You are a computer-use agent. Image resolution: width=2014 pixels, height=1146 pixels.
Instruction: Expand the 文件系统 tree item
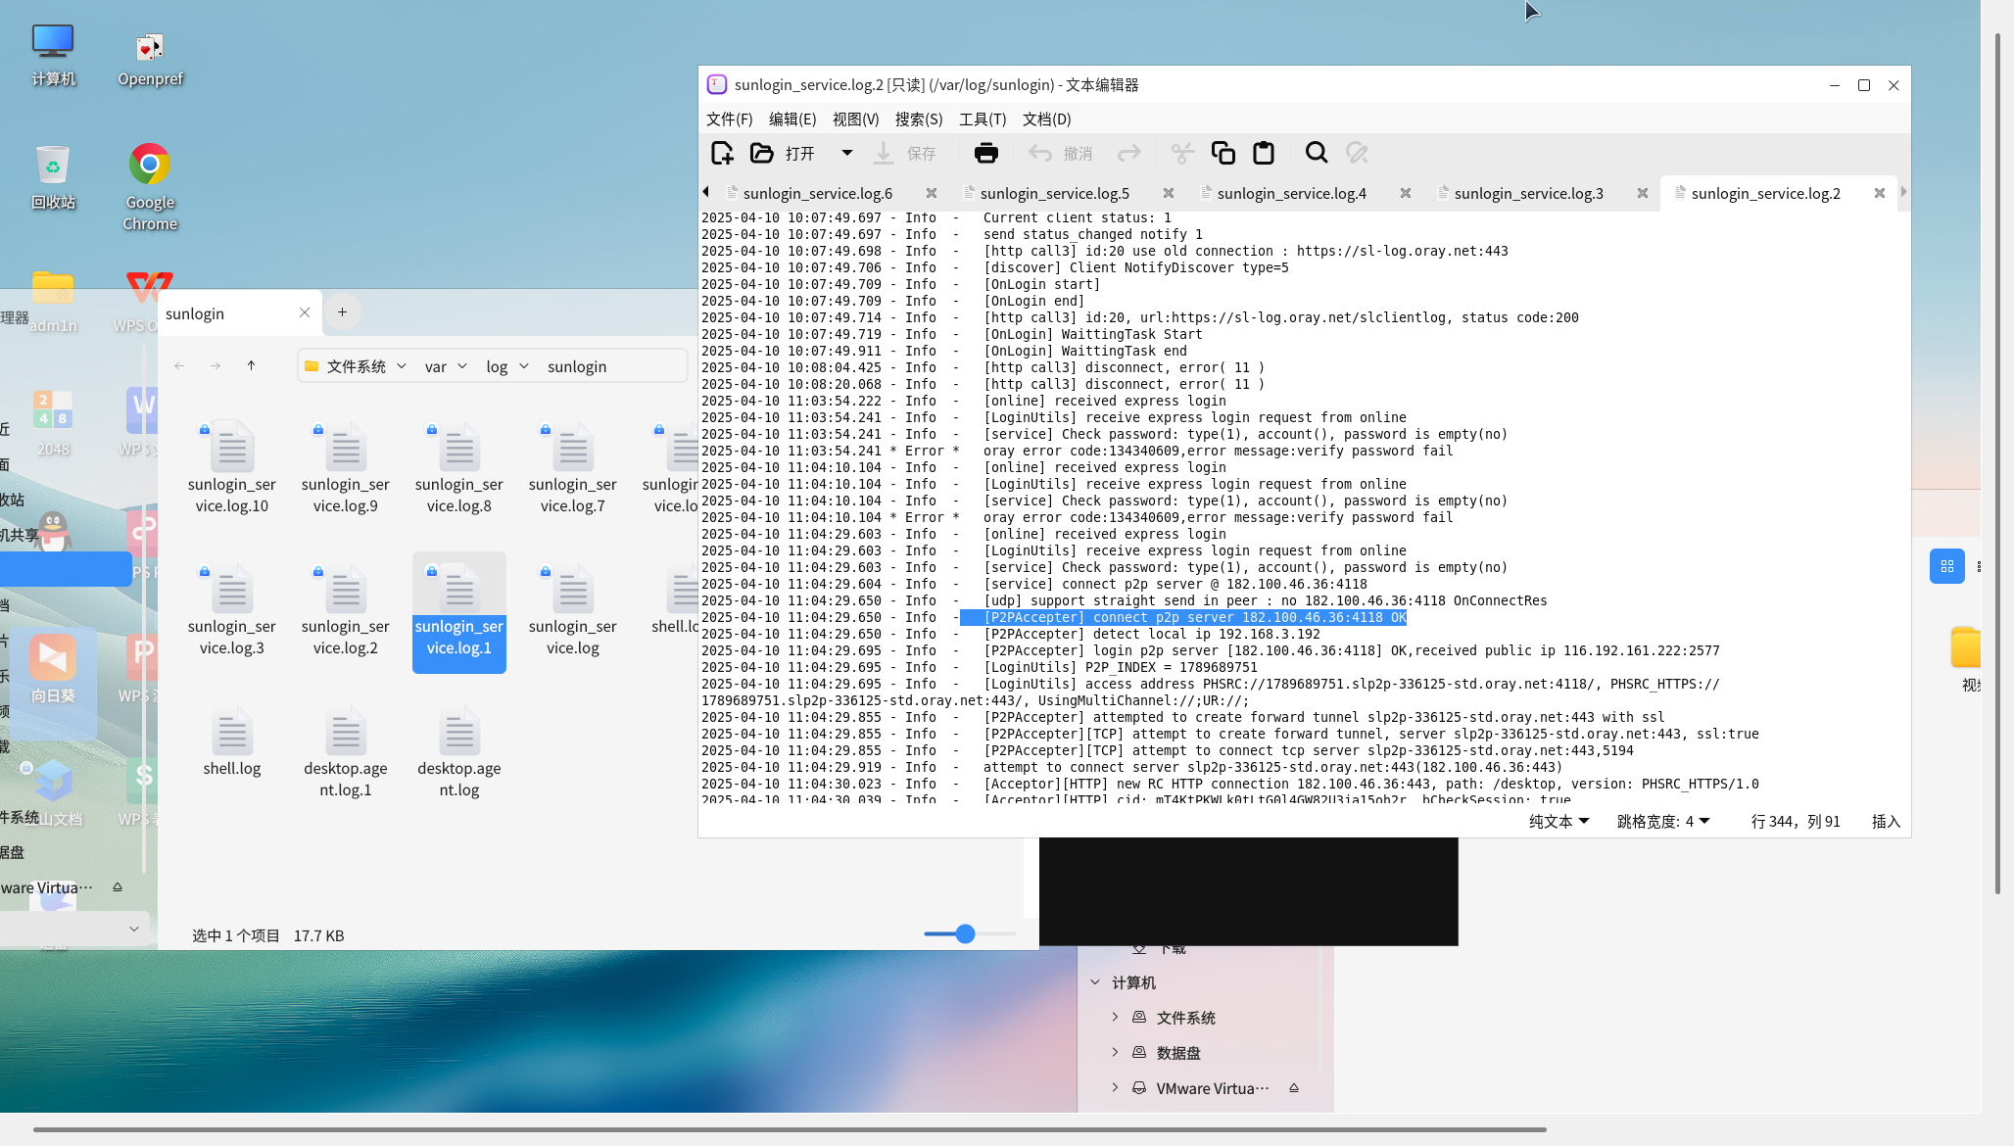coord(1115,1018)
